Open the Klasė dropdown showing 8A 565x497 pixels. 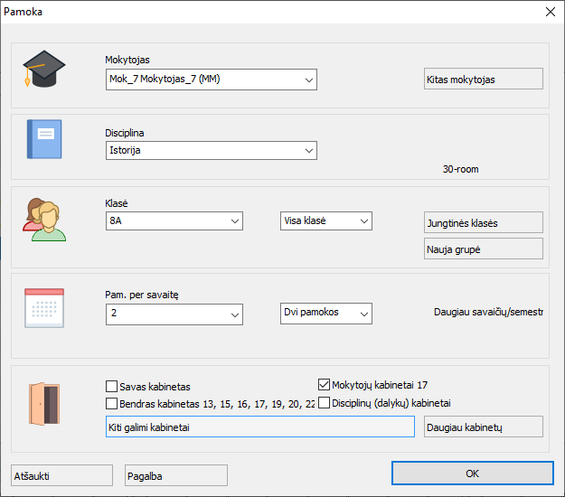click(174, 220)
